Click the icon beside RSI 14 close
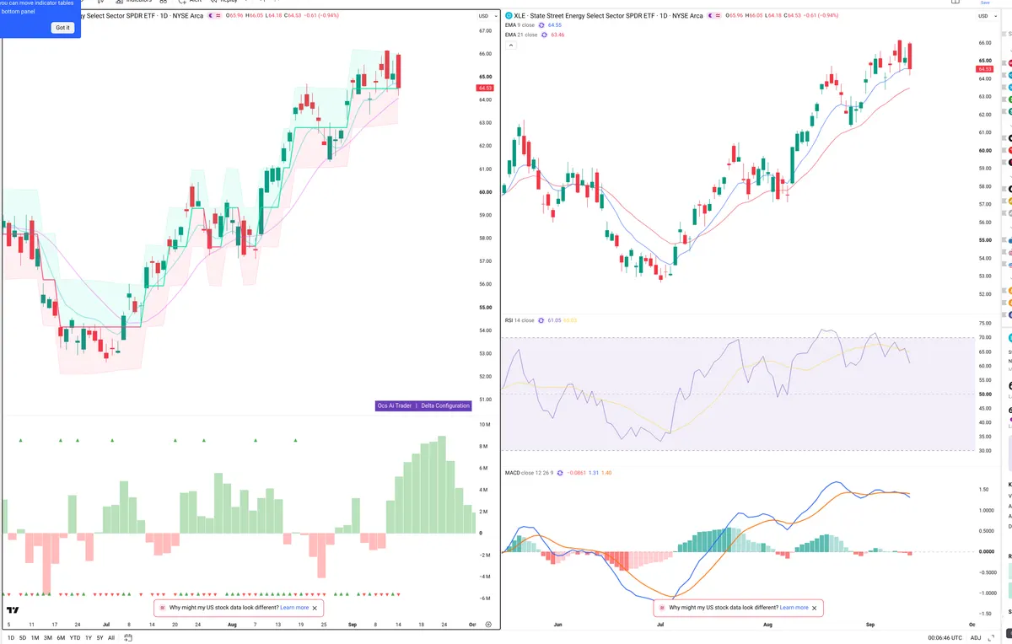 pyautogui.click(x=541, y=320)
